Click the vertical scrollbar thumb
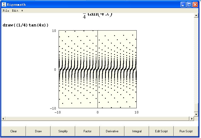The width and height of the screenshot is (201, 138). point(196,107)
